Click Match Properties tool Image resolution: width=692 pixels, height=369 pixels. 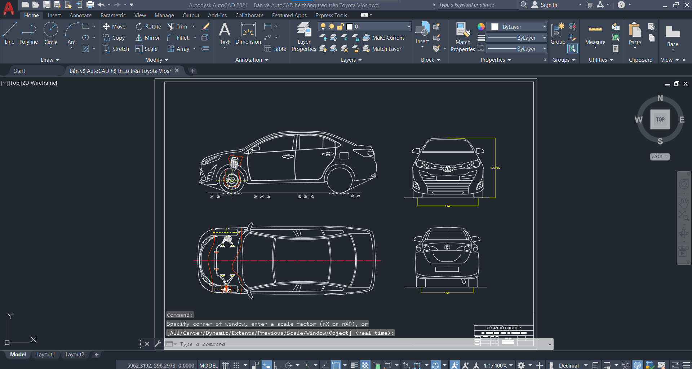463,37
